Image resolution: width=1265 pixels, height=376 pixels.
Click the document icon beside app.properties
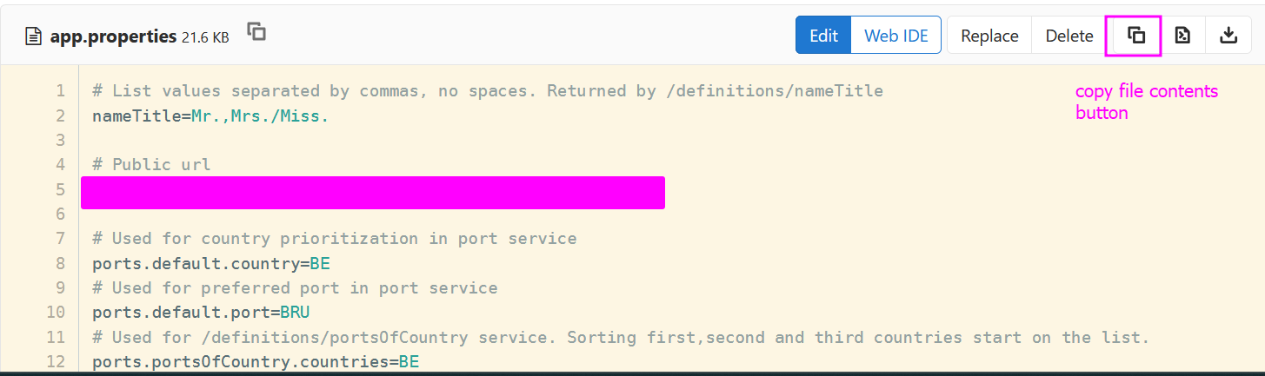tap(34, 36)
